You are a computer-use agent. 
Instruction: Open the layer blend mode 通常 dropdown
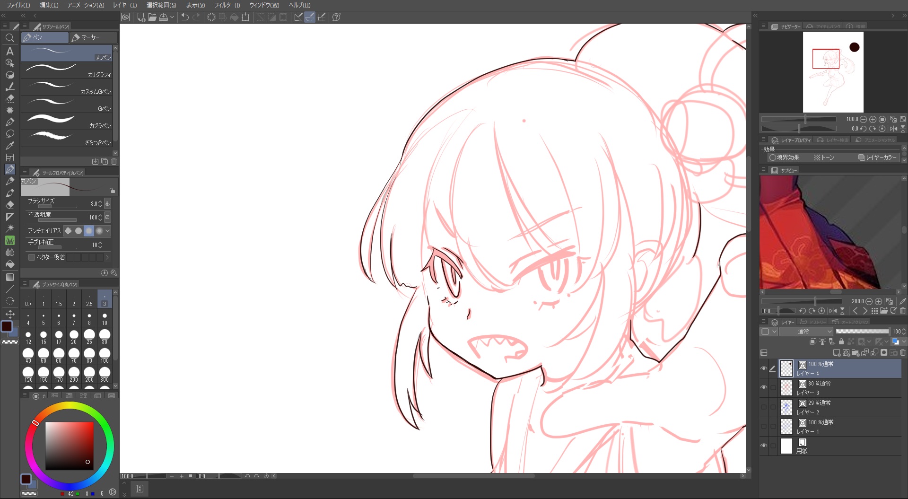click(x=806, y=332)
